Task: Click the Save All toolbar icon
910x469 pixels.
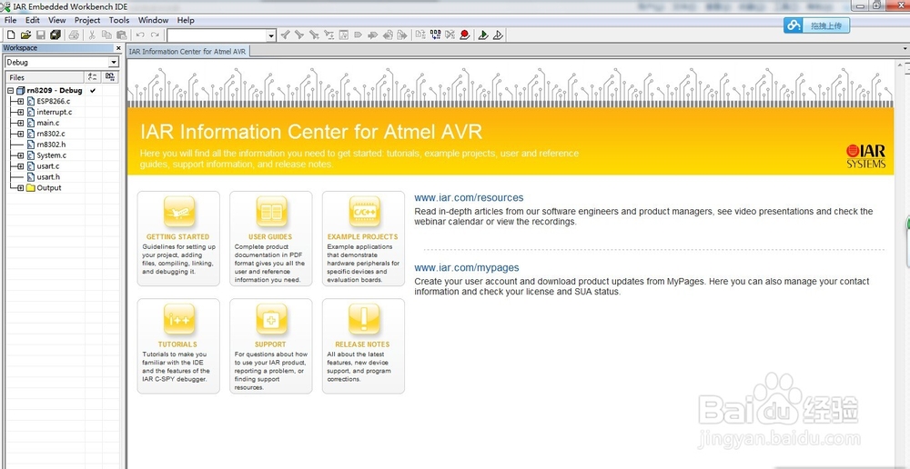Action: [56, 35]
